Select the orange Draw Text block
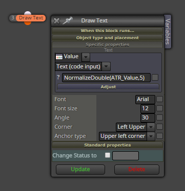 tap(31, 18)
